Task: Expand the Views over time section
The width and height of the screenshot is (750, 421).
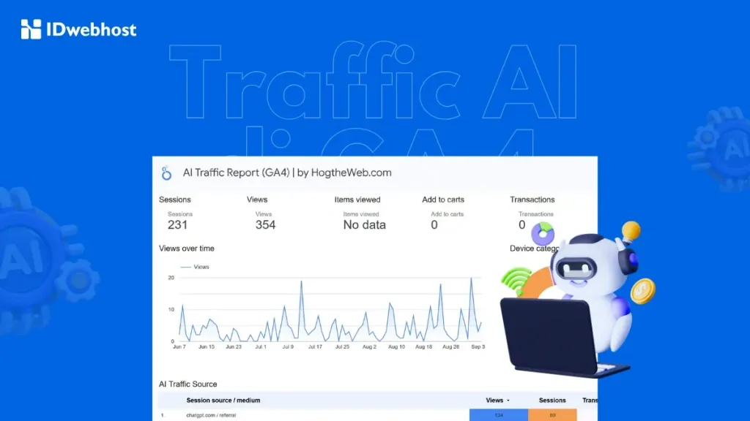Action: point(187,248)
